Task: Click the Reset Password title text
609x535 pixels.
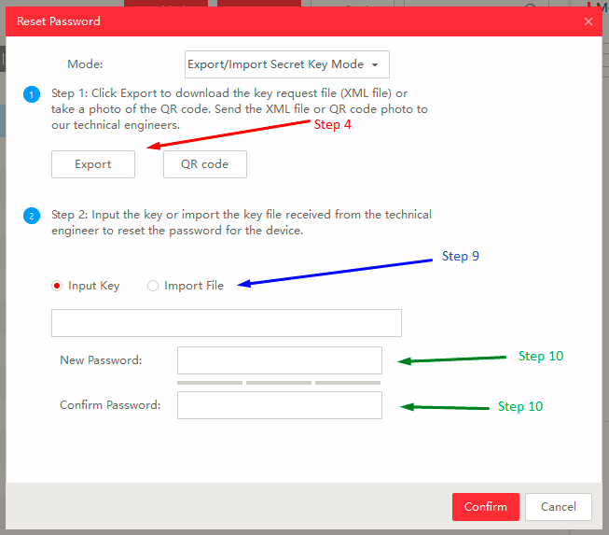Action: tap(59, 21)
